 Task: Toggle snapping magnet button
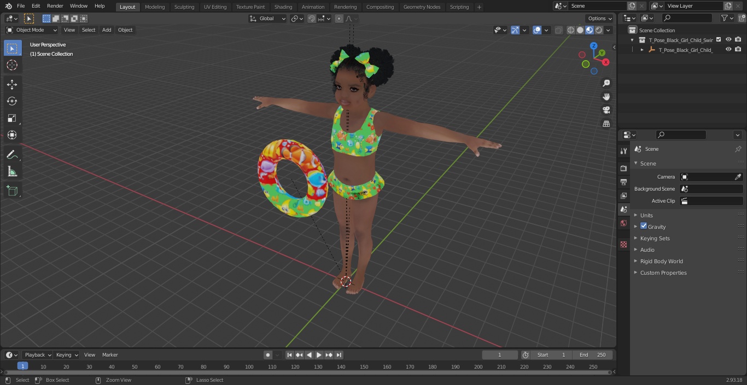[312, 19]
